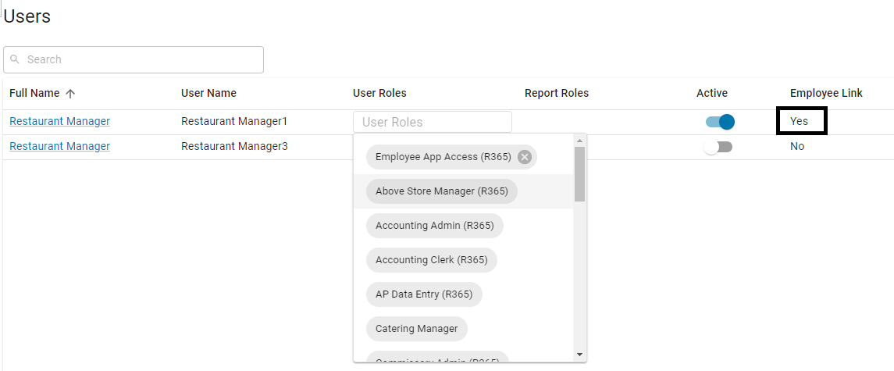This screenshot has height=371, width=894.
Task: Open the User Roles dropdown field
Action: point(432,122)
